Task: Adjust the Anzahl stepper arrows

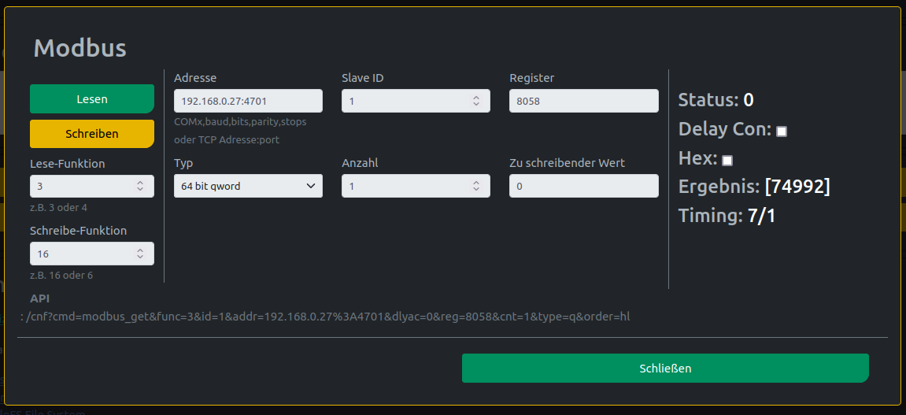Action: [476, 186]
